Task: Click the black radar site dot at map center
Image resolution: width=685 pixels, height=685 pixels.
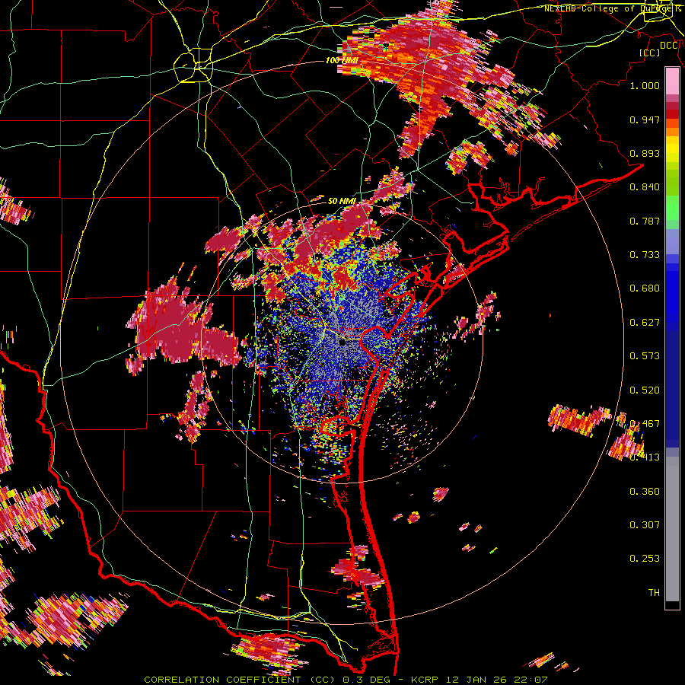Action: (342, 343)
